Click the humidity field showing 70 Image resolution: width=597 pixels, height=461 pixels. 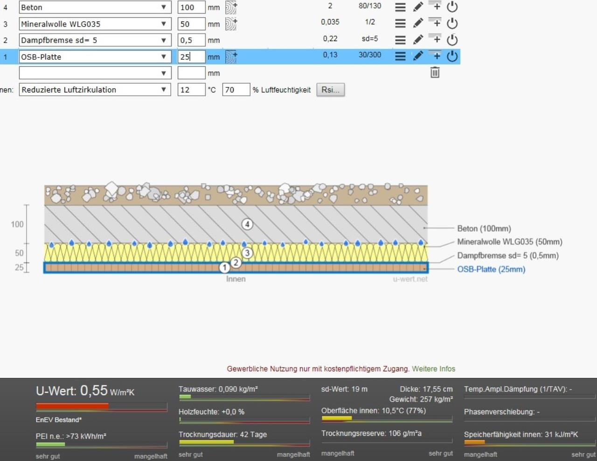coord(236,90)
